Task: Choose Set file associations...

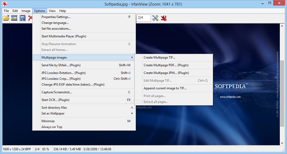Action: point(84,29)
